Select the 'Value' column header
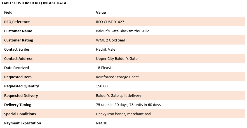This screenshot has height=128, width=247. pyautogui.click(x=101, y=12)
